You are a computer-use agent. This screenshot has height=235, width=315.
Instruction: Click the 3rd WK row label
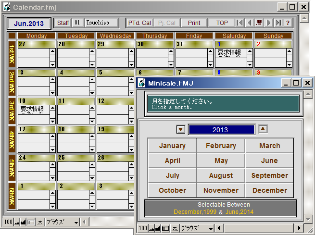pos(12,111)
